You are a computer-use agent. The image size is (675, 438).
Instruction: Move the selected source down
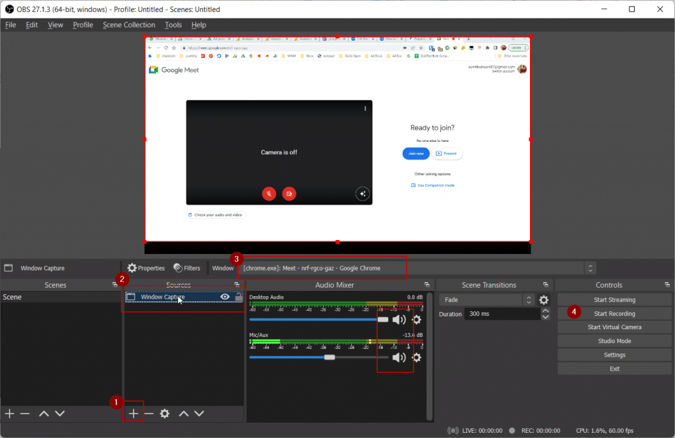point(199,414)
